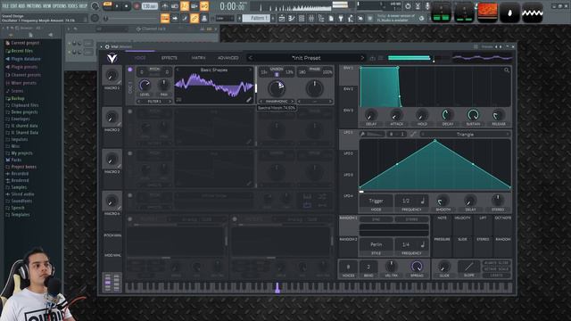Open the OPTIONS menu

[59, 6]
